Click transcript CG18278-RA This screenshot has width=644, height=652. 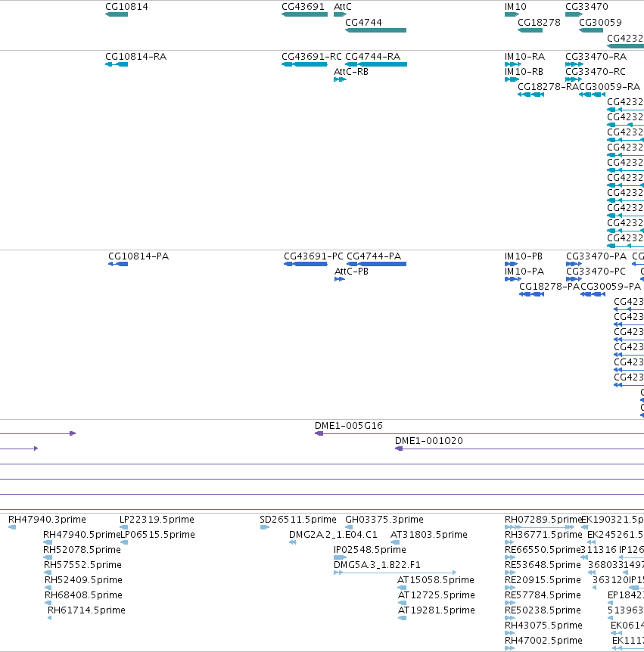pyautogui.click(x=530, y=95)
